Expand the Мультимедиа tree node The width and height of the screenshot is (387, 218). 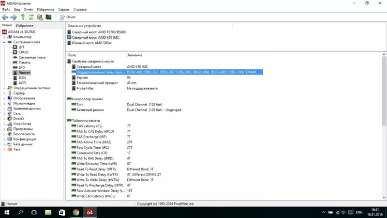coord(4,103)
